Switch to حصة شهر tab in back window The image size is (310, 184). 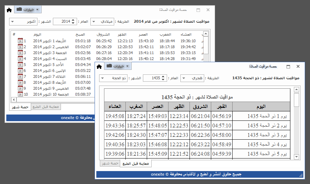(20, 107)
